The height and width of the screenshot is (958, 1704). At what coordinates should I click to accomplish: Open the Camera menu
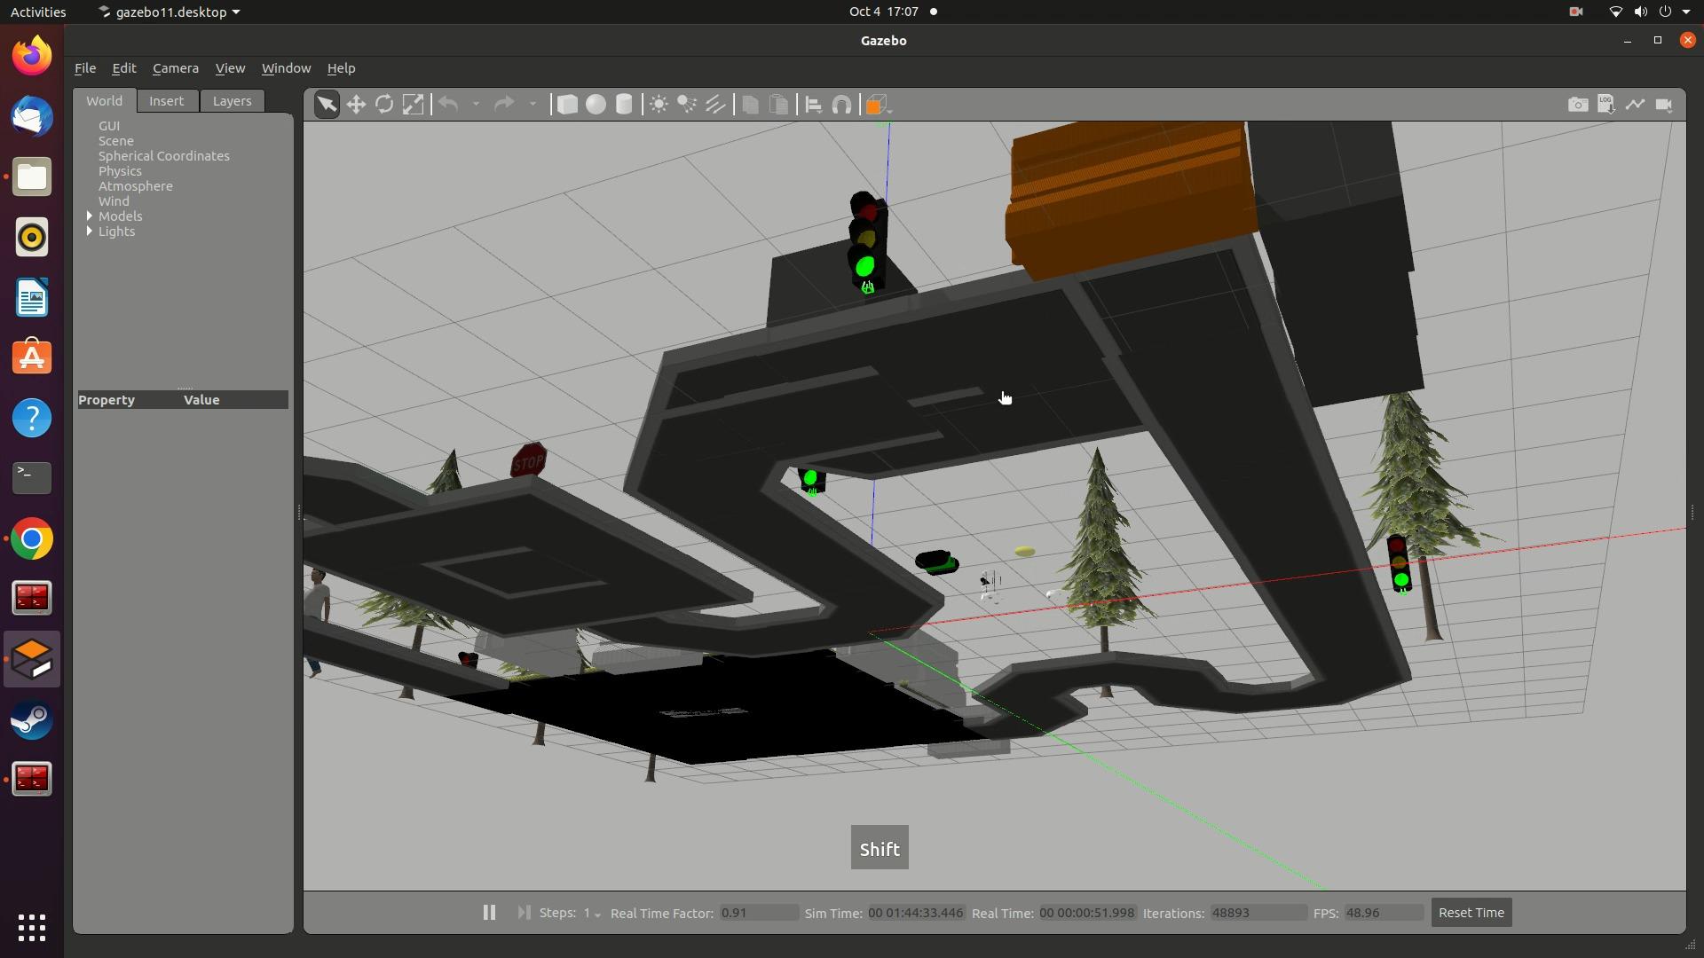click(175, 68)
